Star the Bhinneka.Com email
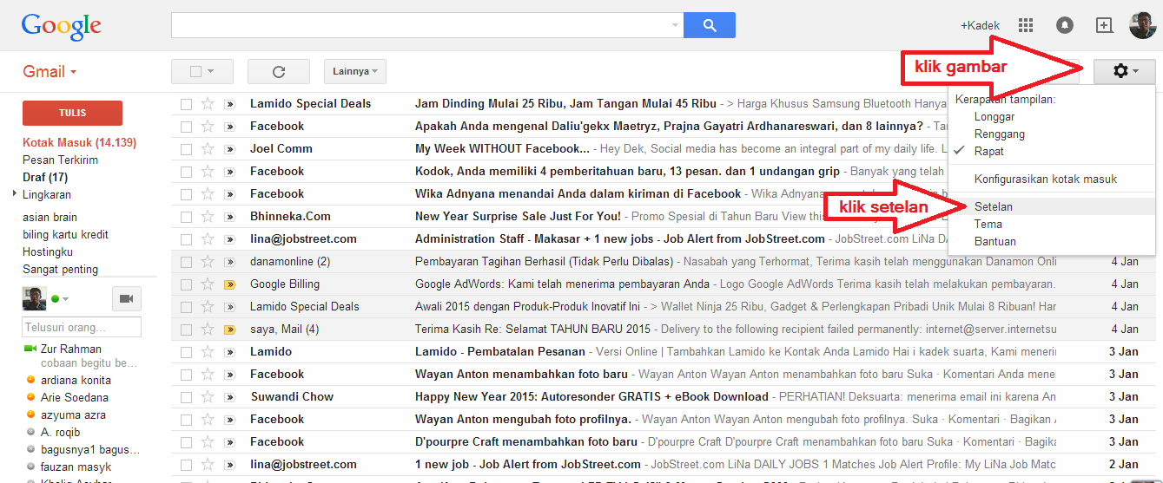This screenshot has width=1163, height=483. tap(208, 217)
